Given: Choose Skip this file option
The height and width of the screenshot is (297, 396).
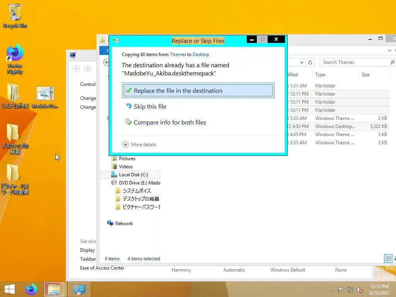Looking at the screenshot, I should [x=150, y=107].
